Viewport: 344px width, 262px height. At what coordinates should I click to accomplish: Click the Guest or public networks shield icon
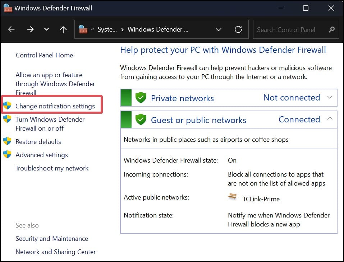[x=141, y=120]
